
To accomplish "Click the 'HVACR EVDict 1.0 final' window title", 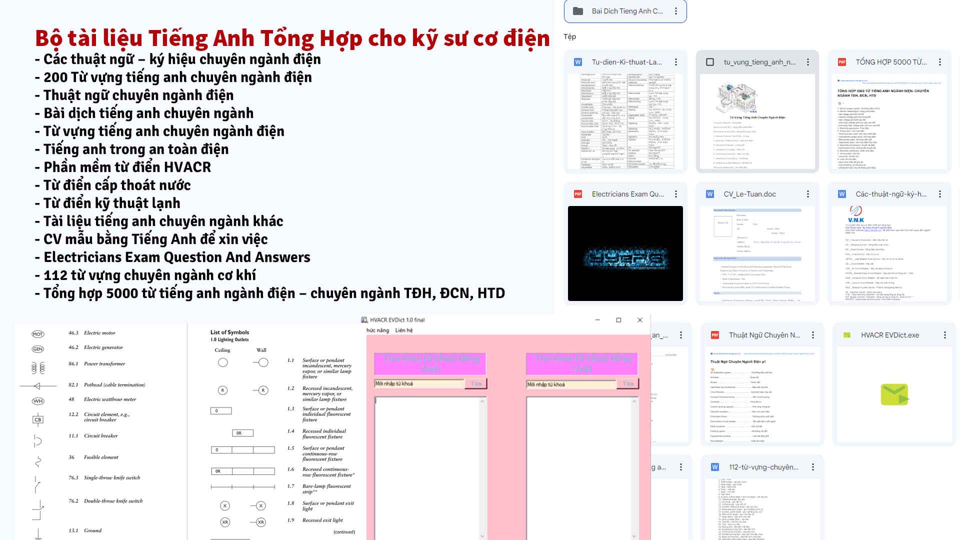I will 397,320.
